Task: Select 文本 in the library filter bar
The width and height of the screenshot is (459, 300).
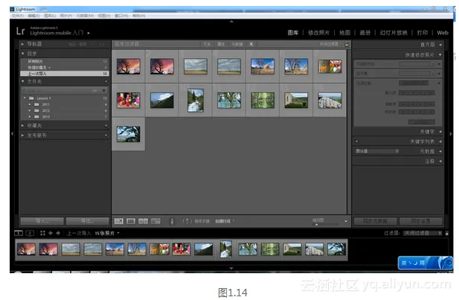Action: (207, 44)
